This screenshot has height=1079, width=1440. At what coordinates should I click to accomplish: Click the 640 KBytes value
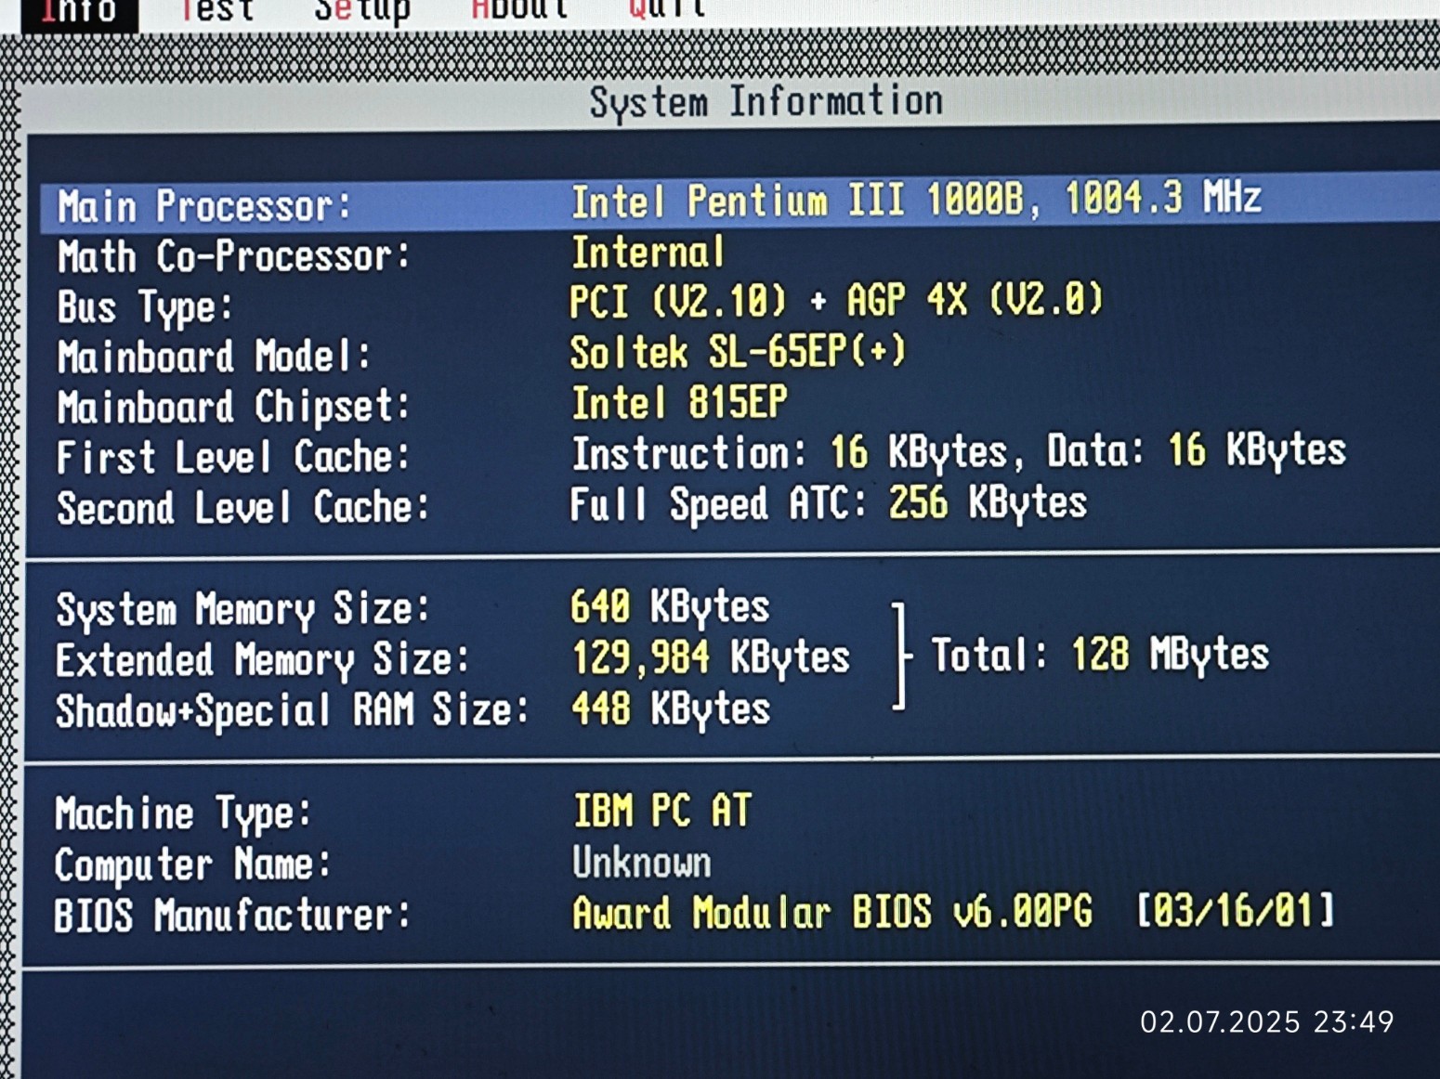(x=670, y=607)
